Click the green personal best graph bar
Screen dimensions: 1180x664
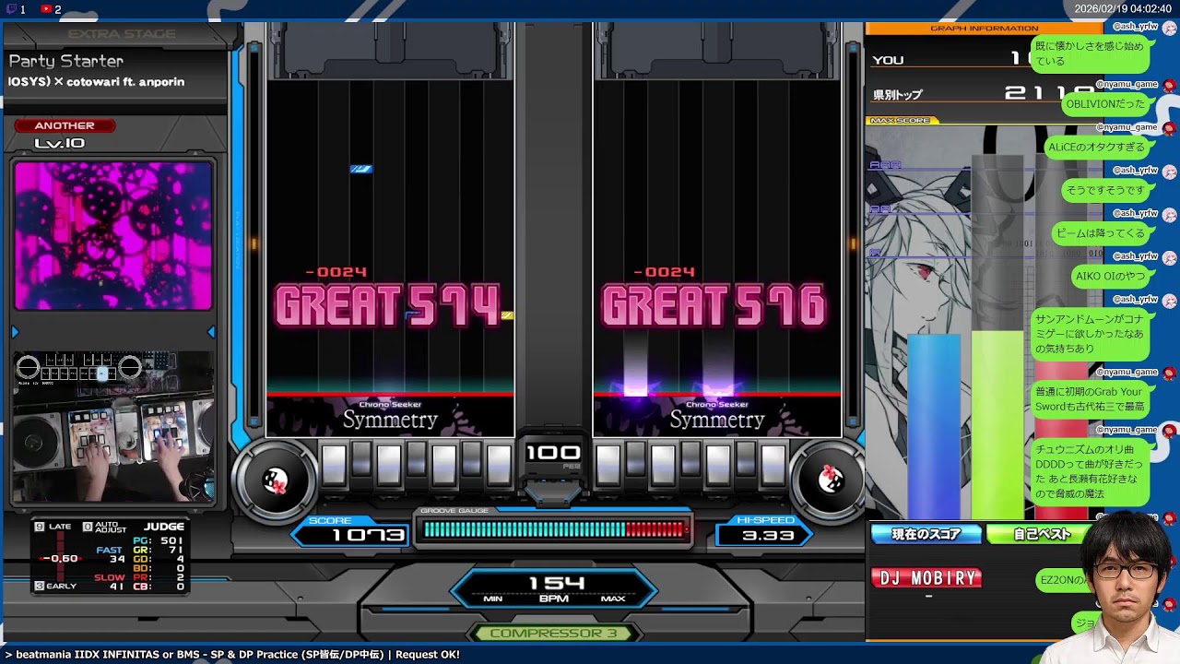click(997, 425)
